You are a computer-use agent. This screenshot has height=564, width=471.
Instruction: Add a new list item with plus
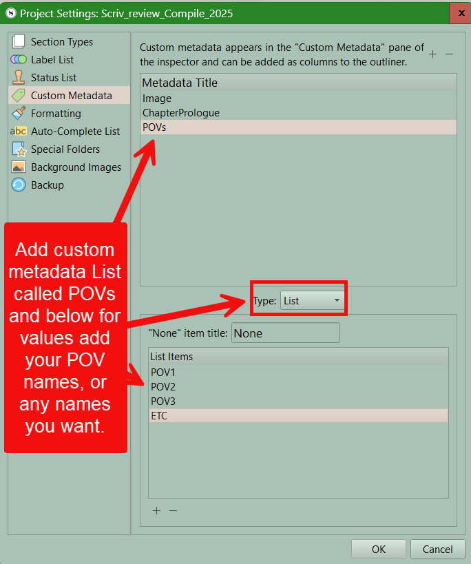click(x=156, y=510)
